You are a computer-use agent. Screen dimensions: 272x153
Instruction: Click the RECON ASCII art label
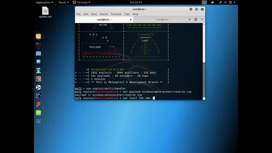pyautogui.click(x=103, y=25)
